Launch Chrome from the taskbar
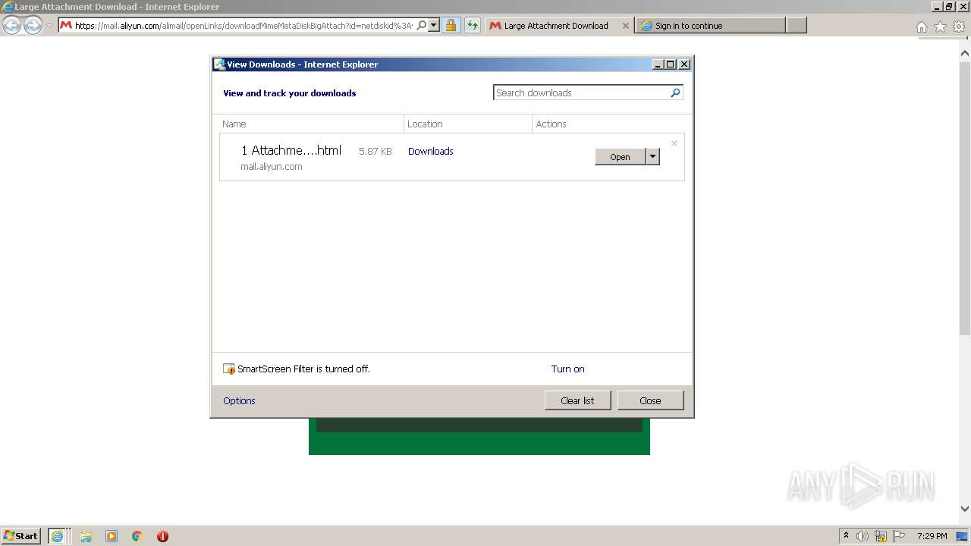971x546 pixels. click(137, 536)
